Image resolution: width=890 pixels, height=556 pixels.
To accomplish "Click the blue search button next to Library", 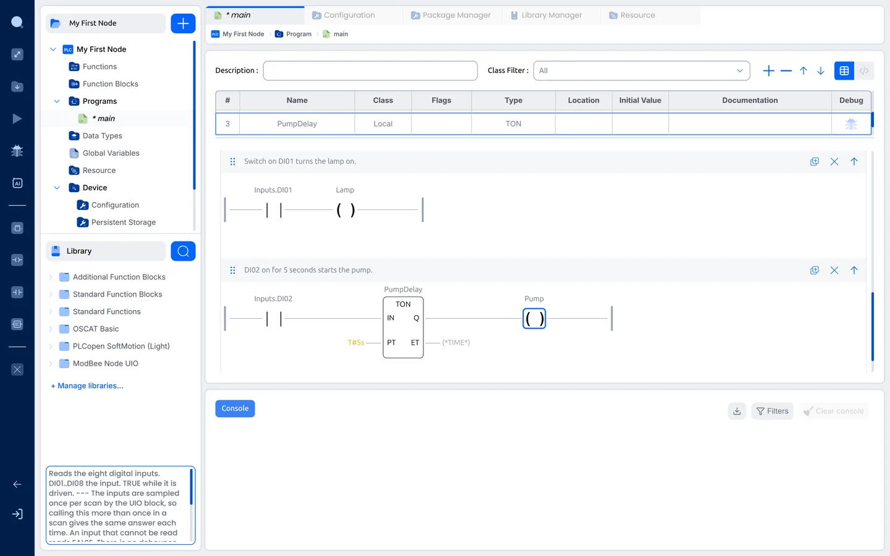I will pyautogui.click(x=183, y=251).
